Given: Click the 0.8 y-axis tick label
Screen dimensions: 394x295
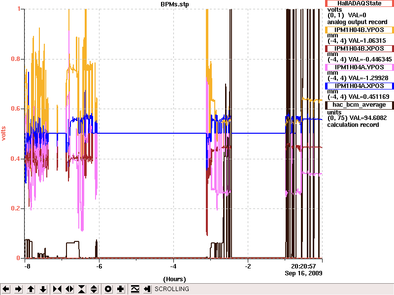Looking at the screenshot, I should point(16,59).
